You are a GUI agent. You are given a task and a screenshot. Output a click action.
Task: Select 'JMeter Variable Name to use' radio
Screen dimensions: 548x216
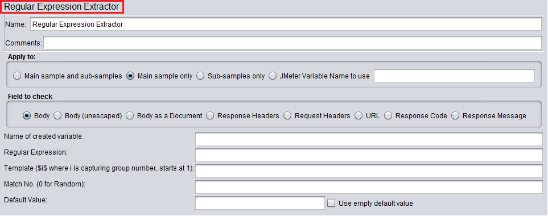pos(273,76)
